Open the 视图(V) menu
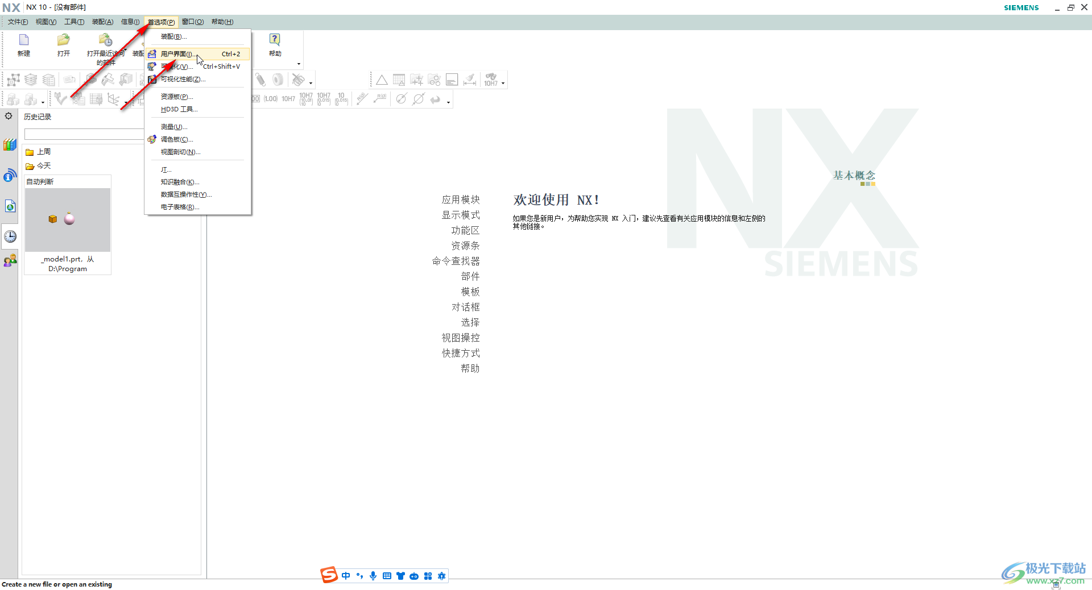 click(46, 22)
